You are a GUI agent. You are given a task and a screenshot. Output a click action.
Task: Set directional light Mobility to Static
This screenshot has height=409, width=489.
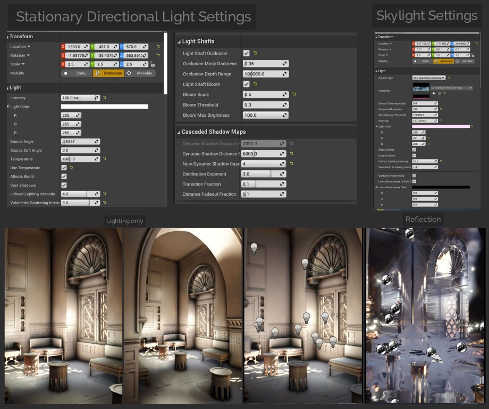click(77, 73)
